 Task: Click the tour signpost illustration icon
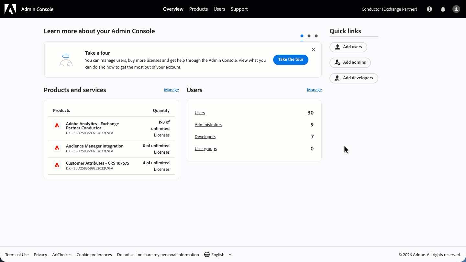coord(66,60)
